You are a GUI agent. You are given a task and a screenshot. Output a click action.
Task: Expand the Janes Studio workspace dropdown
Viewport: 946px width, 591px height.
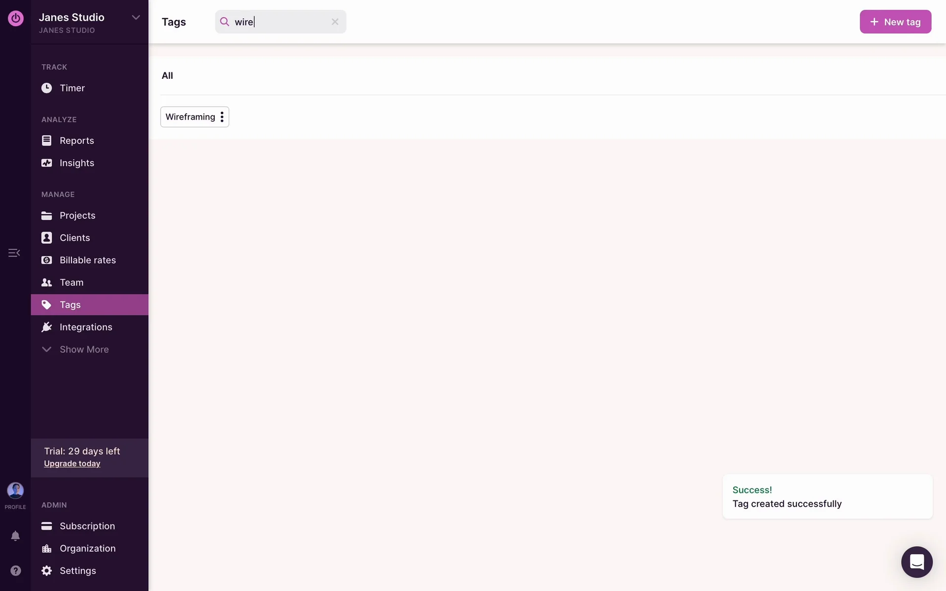coord(135,18)
